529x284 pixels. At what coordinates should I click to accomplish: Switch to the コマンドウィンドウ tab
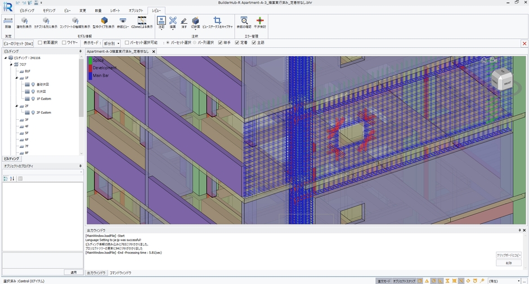[x=120, y=273]
